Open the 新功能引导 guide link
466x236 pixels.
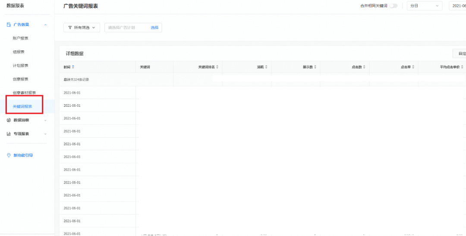[23, 155]
